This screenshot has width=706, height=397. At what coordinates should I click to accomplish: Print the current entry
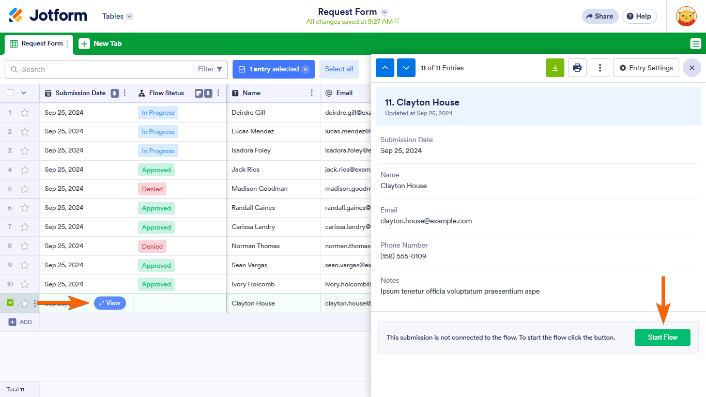pos(577,68)
